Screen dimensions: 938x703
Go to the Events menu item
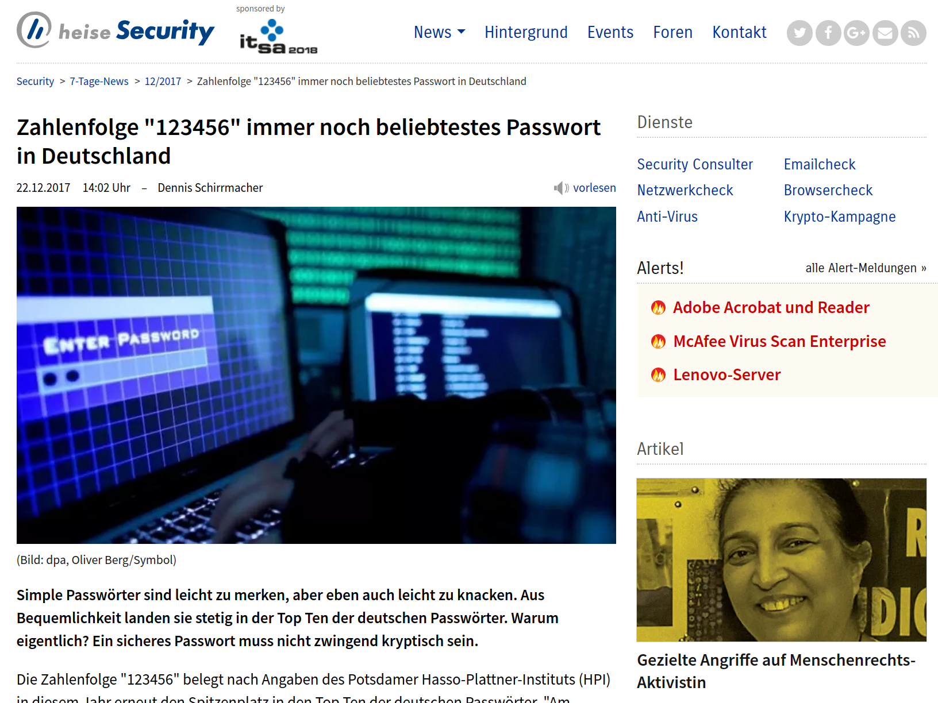tap(610, 32)
